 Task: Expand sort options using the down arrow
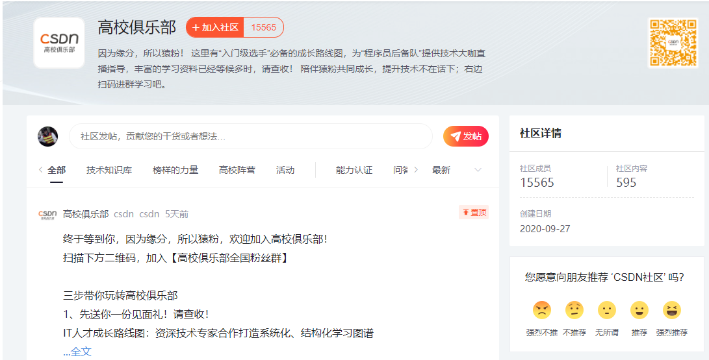point(478,170)
